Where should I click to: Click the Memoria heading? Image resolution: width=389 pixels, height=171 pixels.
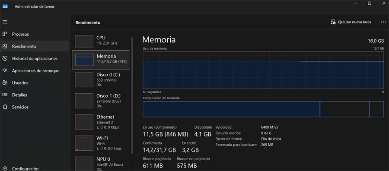[x=159, y=40]
